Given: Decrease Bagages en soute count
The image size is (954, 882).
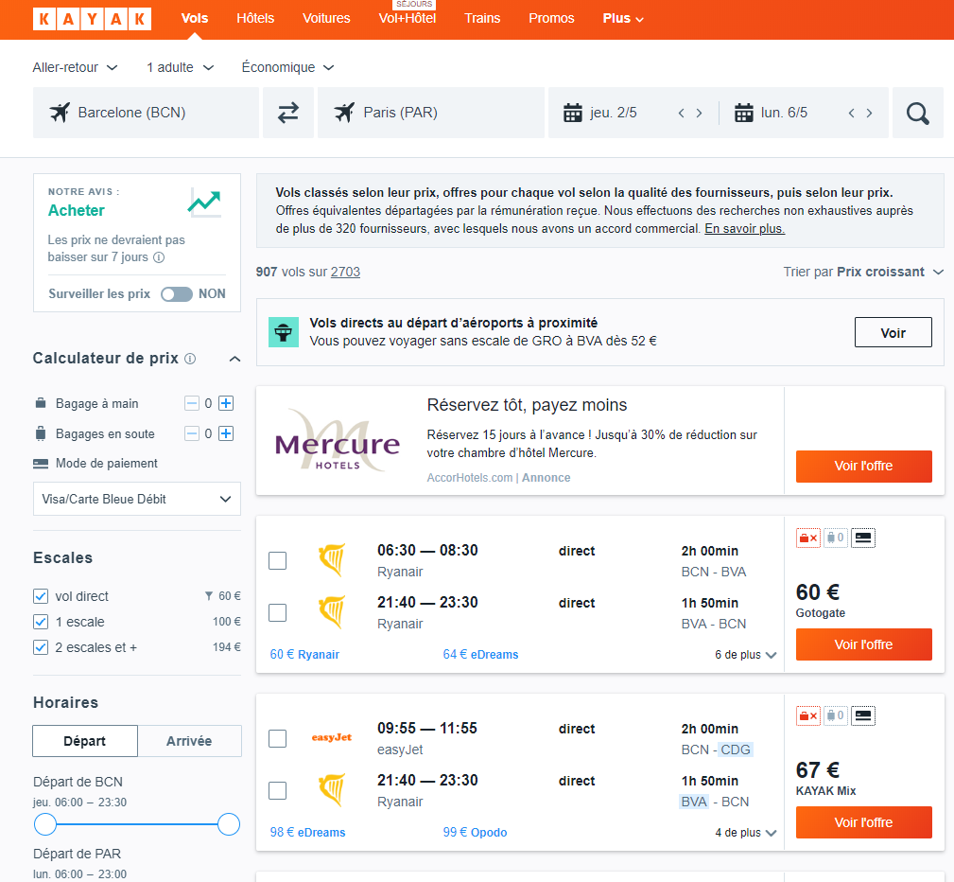Looking at the screenshot, I should click(192, 433).
